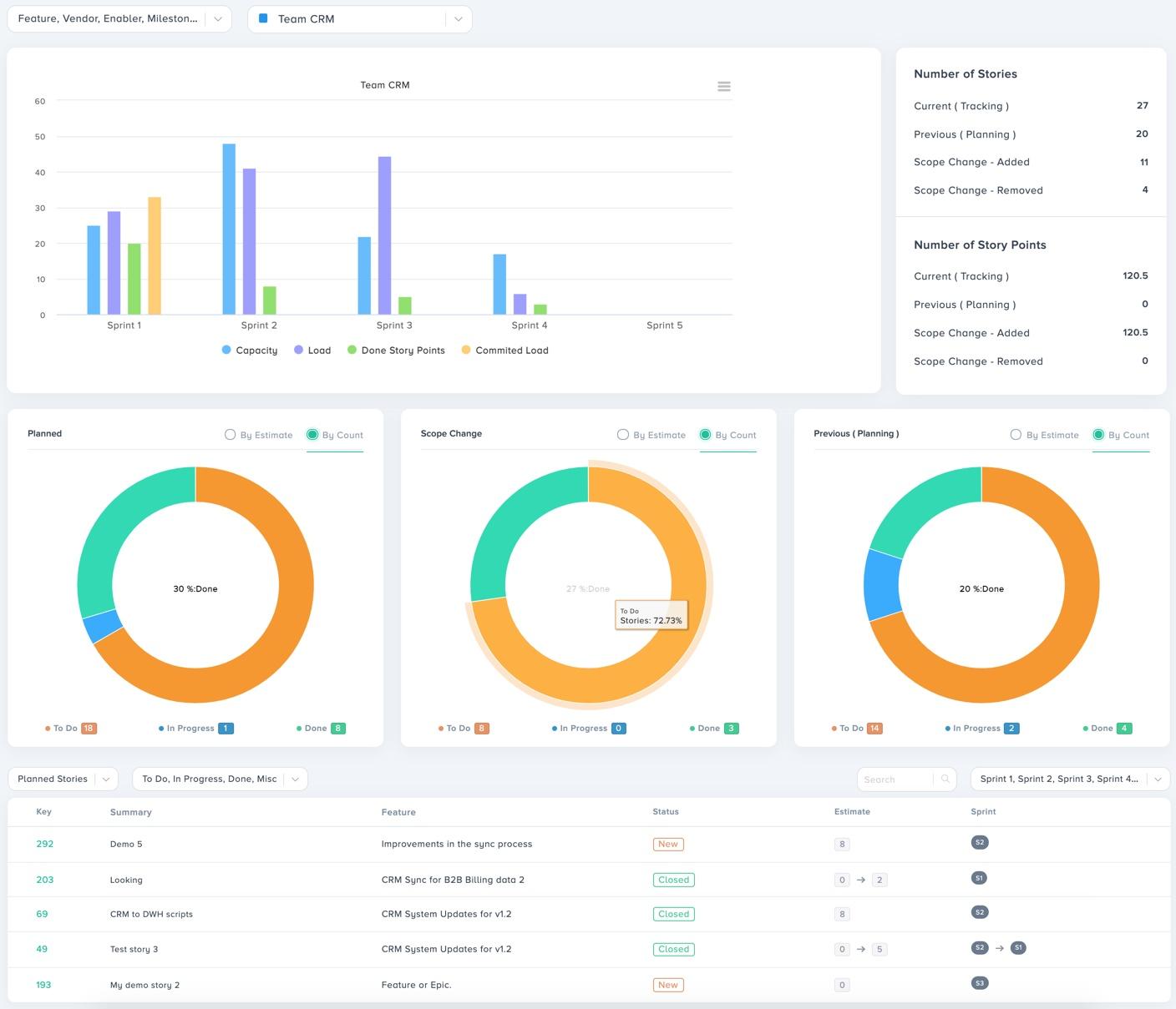Click Scope Change - Added stories value 11
The image size is (1176, 1009).
click(x=1144, y=162)
